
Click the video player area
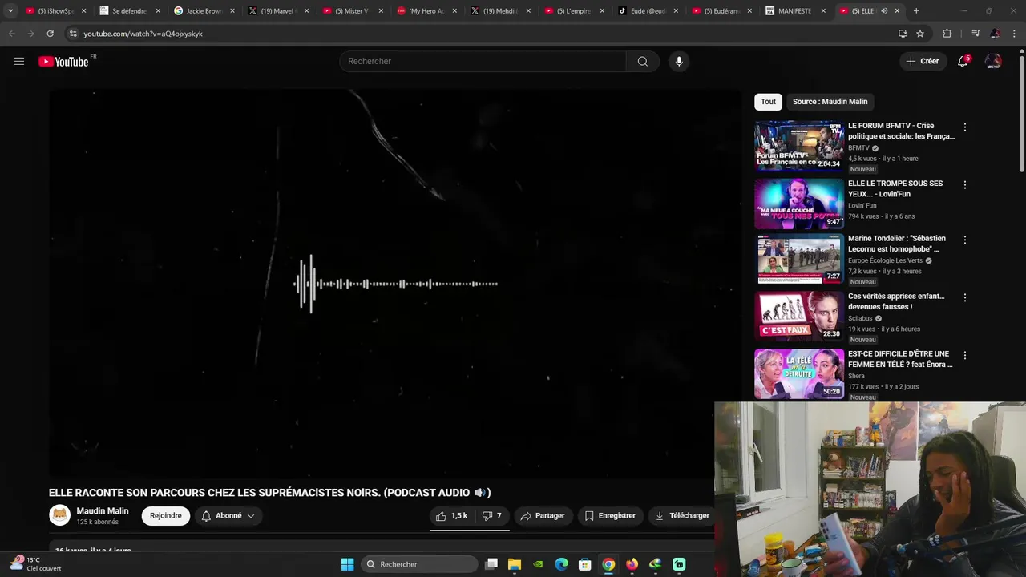click(x=395, y=283)
